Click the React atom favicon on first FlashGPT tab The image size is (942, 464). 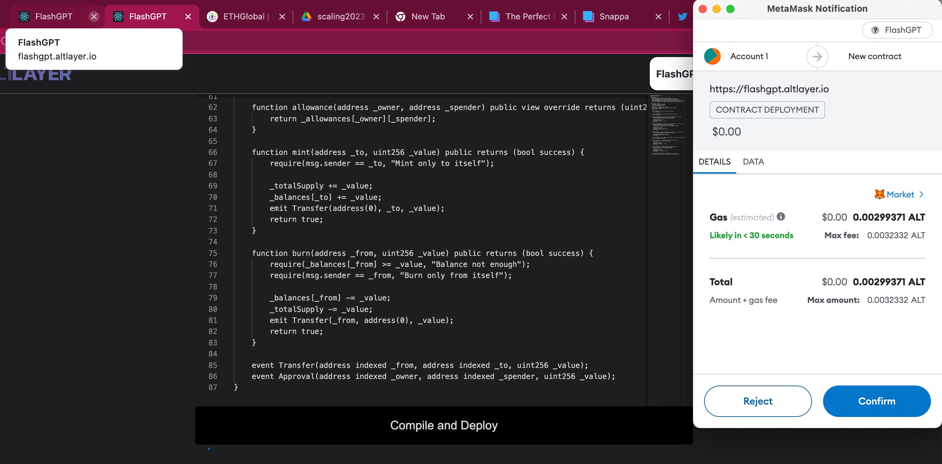point(24,17)
